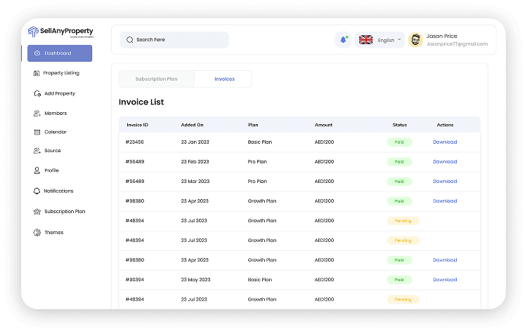Open the English language dropdown

(x=379, y=40)
